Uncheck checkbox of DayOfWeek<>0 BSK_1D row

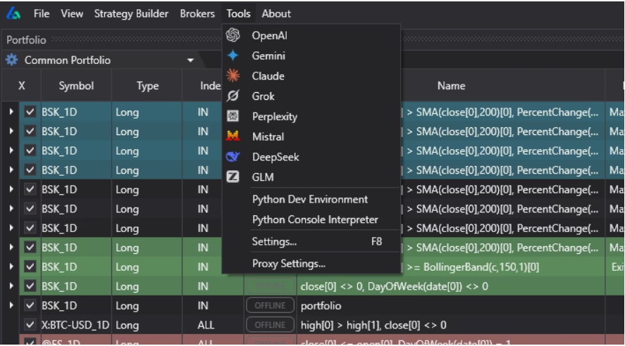30,286
